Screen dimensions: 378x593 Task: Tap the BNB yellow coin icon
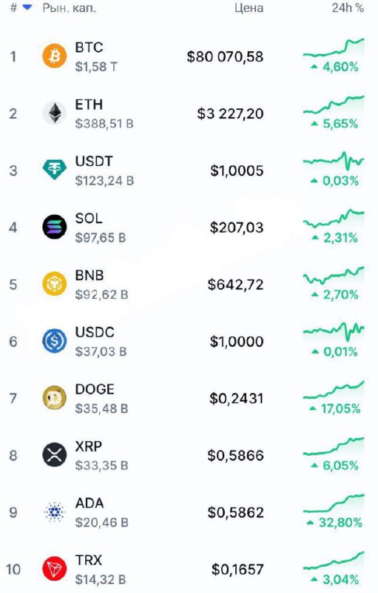pyautogui.click(x=54, y=284)
